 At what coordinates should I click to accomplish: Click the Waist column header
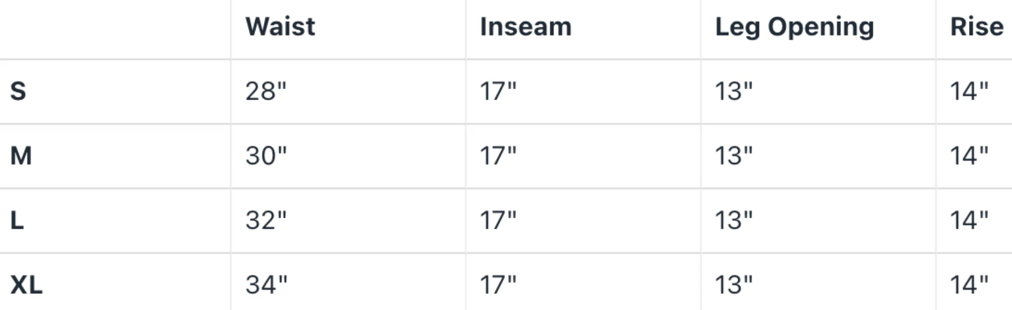[x=280, y=26]
